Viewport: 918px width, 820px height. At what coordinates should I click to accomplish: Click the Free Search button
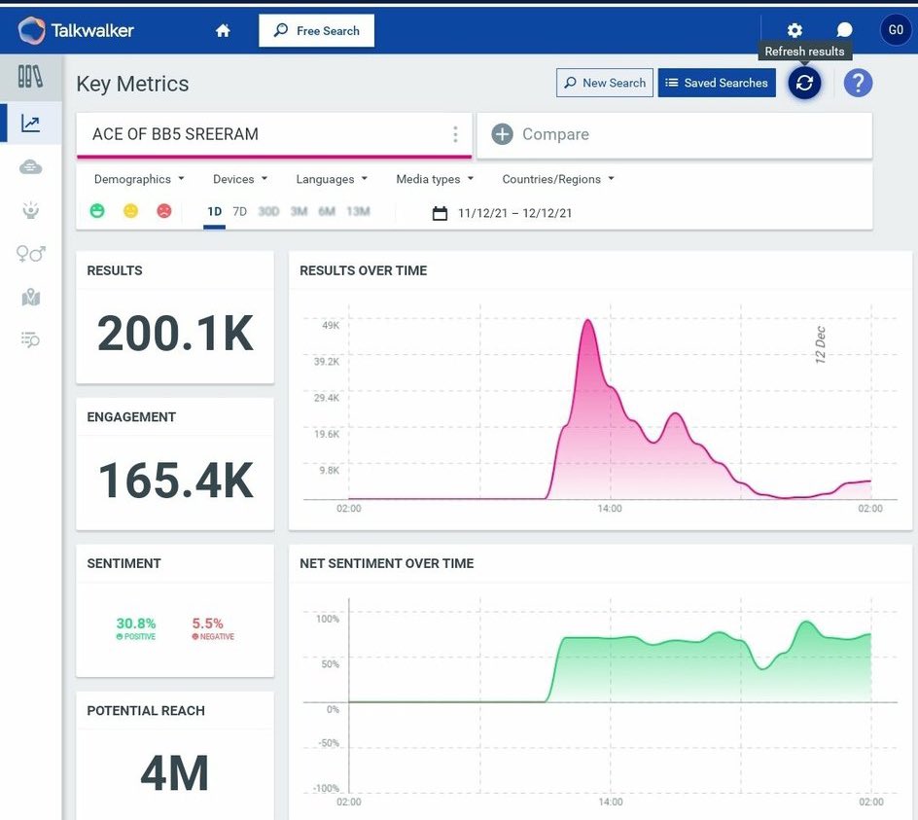[317, 30]
